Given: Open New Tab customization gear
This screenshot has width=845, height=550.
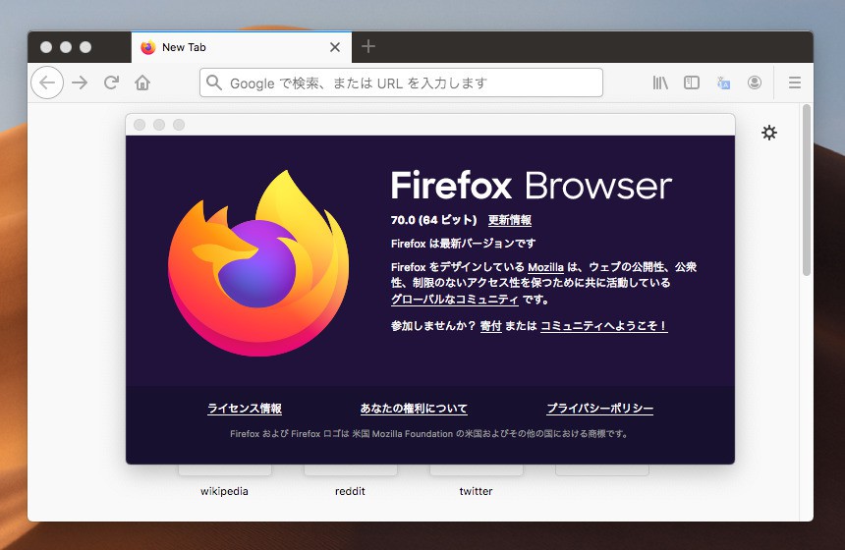Looking at the screenshot, I should 769,133.
